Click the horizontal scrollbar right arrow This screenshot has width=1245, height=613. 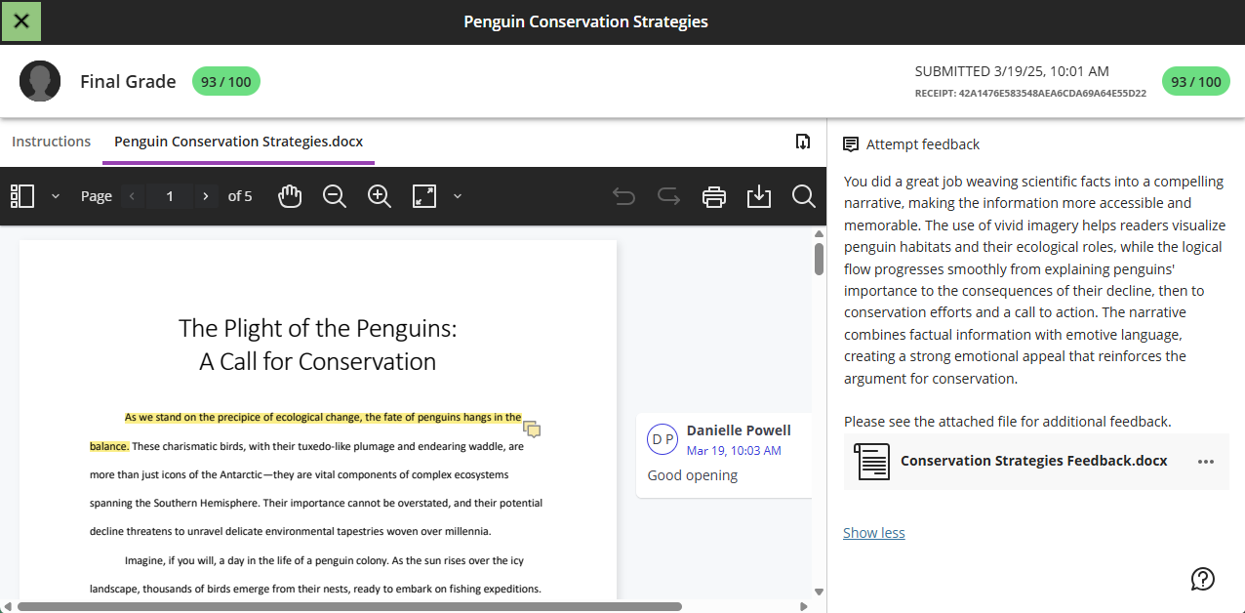click(x=804, y=606)
